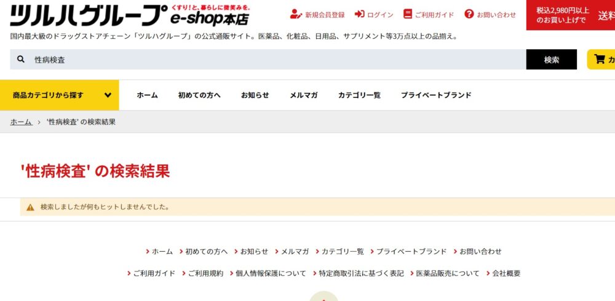Open ホーム in the navigation bar

pyautogui.click(x=147, y=95)
